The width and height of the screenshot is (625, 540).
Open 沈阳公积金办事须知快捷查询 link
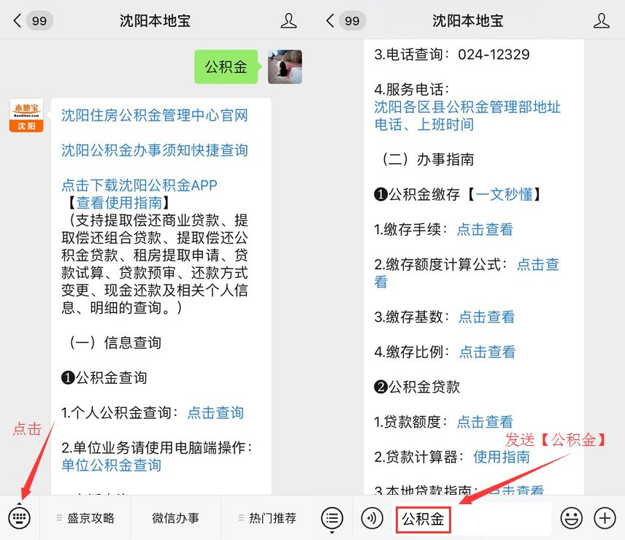pyautogui.click(x=155, y=150)
